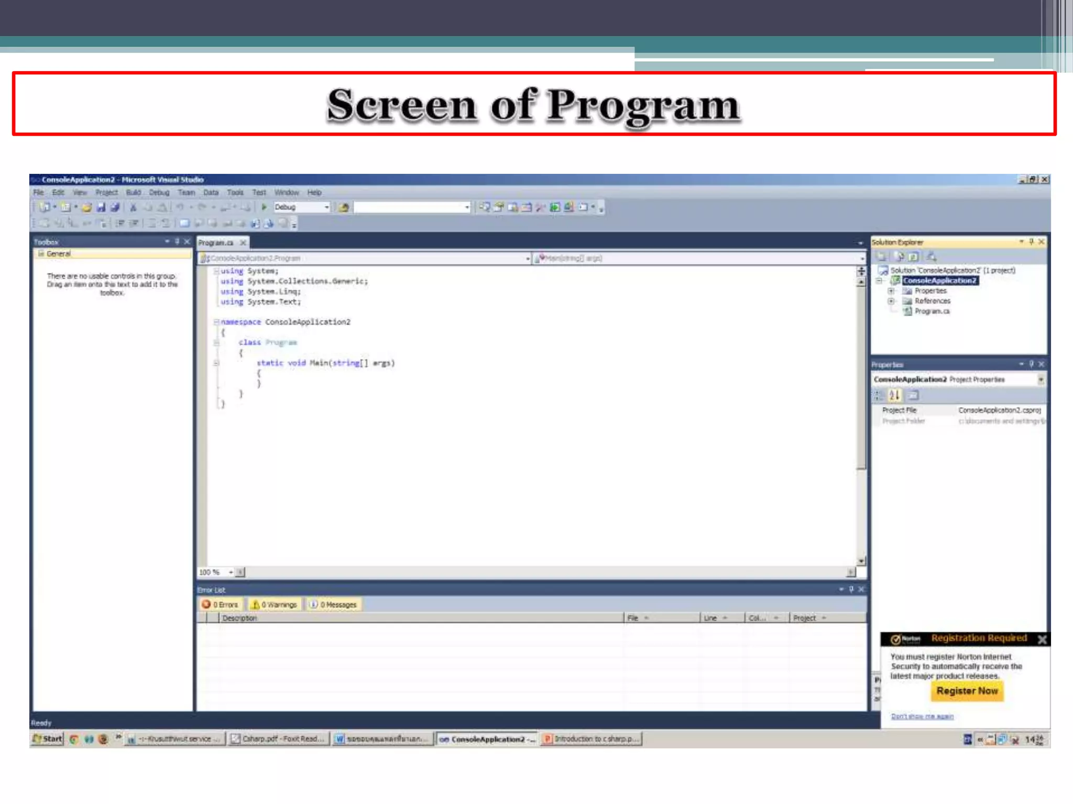
Task: Click the Windows Start button
Action: (47, 739)
